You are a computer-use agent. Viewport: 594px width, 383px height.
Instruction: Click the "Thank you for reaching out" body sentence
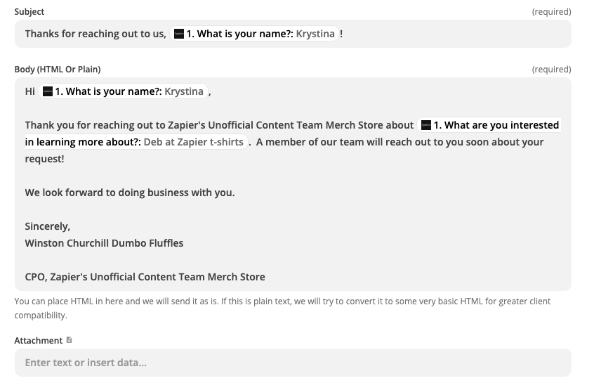pos(219,125)
